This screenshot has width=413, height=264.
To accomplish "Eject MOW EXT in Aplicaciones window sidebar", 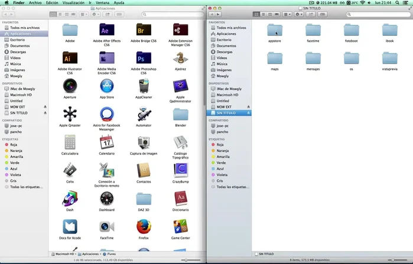I will pos(45,107).
